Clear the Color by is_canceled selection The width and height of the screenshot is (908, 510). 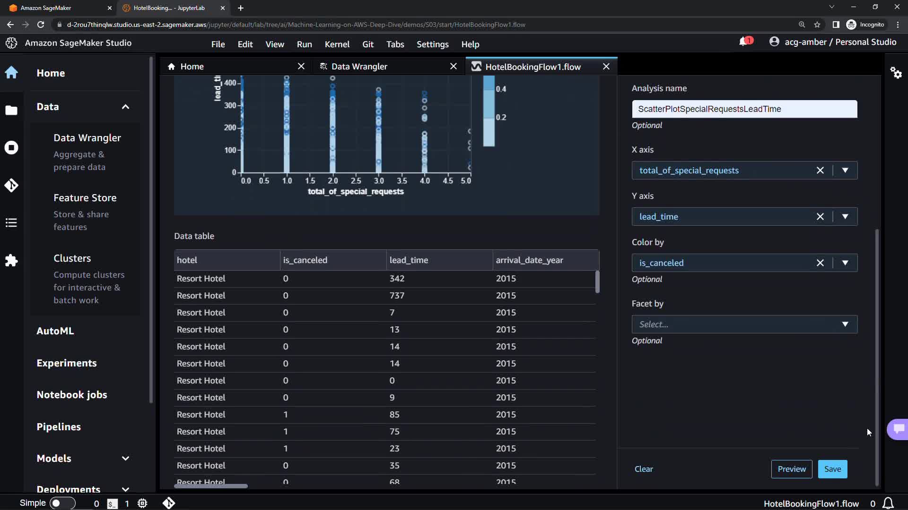tap(820, 263)
